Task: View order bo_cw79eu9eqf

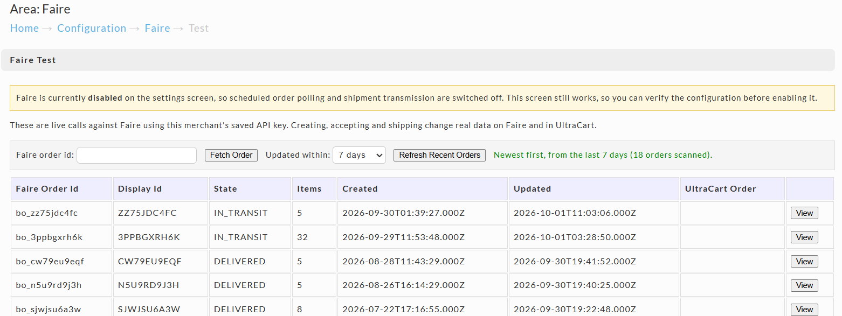Action: point(804,262)
